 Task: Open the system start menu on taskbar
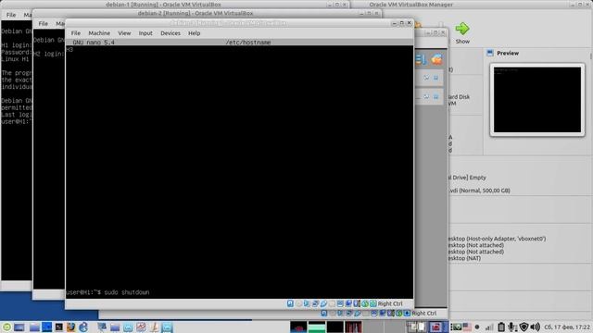point(6,327)
